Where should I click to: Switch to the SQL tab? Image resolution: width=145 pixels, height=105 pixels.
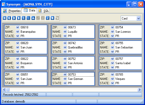[x=44, y=11]
